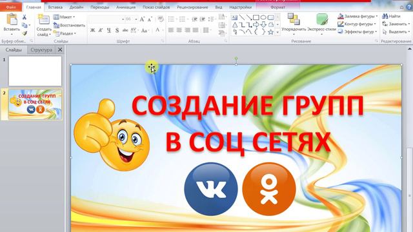This screenshot has width=413, height=232.
Task: Open the Файл tab
Action: click(x=11, y=7)
